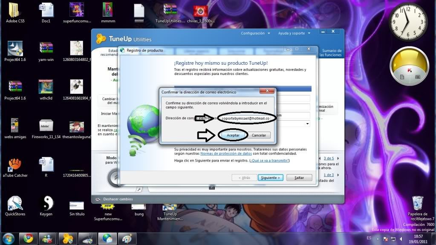Select the aTube Catcher shortcut

[15, 167]
